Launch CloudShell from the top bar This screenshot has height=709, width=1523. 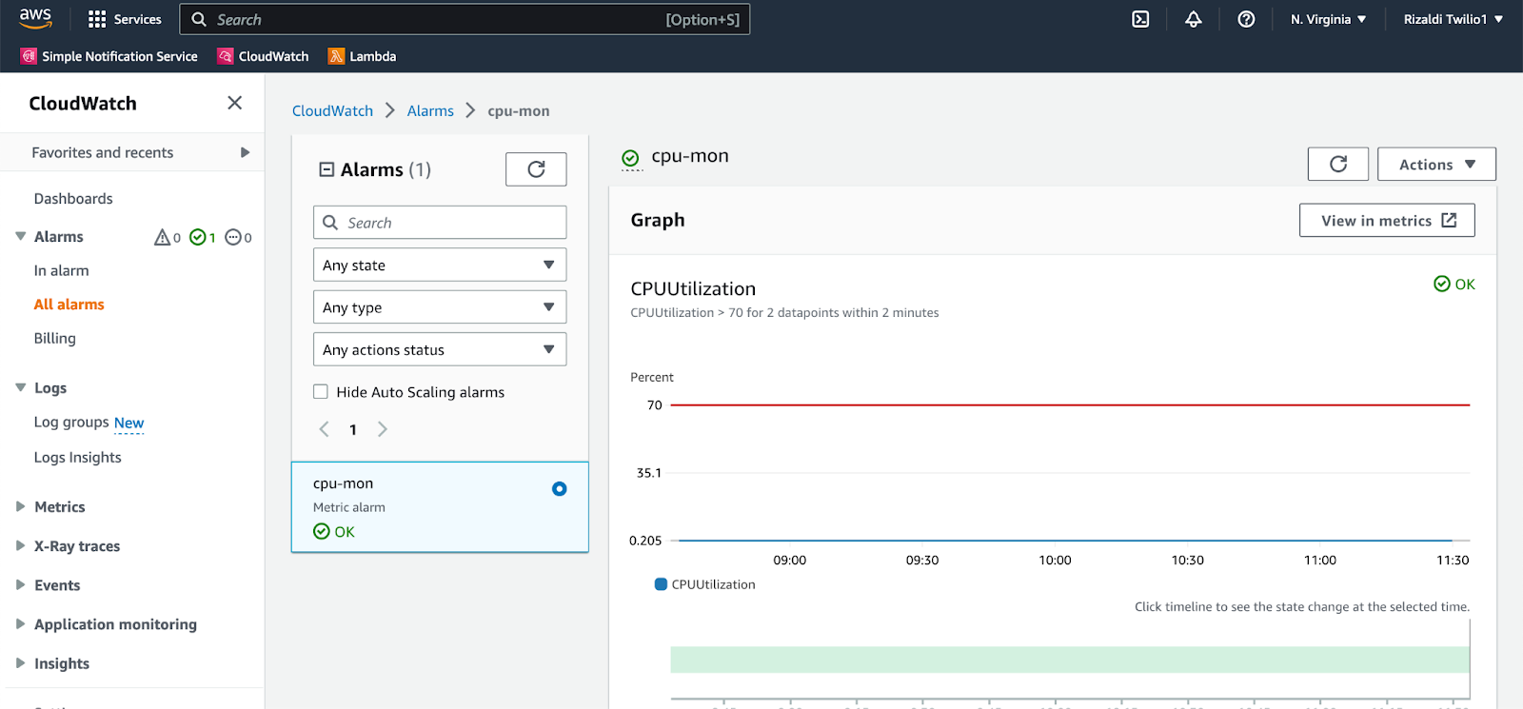(x=1140, y=19)
